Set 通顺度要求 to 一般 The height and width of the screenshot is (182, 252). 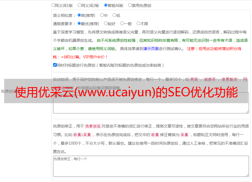coord(122,24)
